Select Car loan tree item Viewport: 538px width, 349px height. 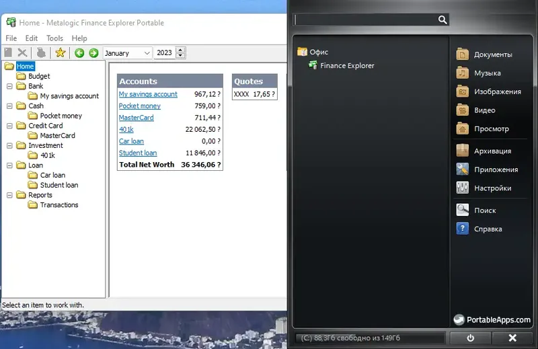pos(52,176)
